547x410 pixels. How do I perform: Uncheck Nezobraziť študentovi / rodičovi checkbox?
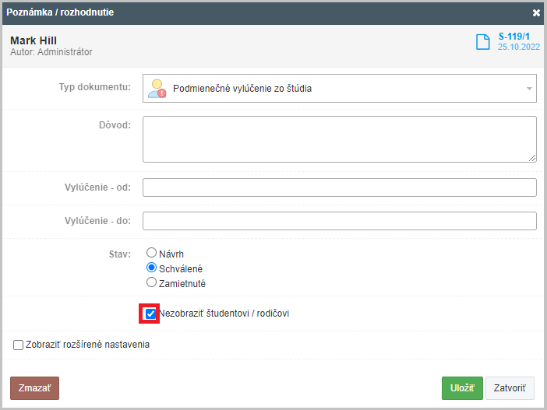click(150, 314)
